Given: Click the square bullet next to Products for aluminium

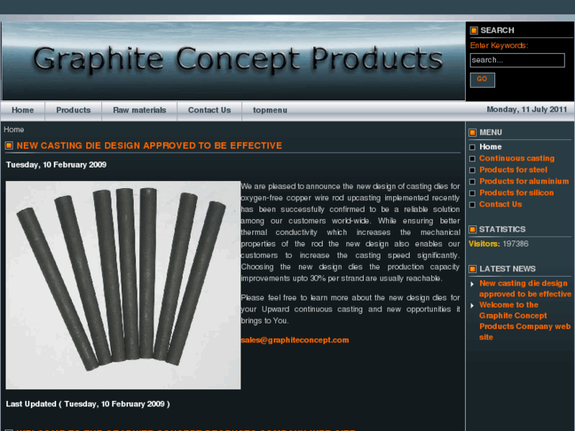Looking at the screenshot, I should tap(472, 182).
